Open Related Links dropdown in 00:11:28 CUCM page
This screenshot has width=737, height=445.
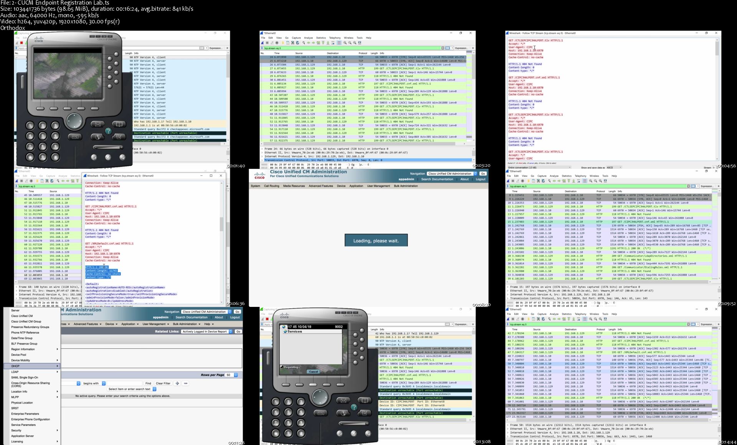[x=207, y=331]
